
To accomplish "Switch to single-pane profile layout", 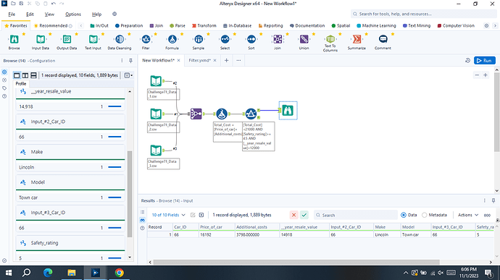I will tap(17, 75).
